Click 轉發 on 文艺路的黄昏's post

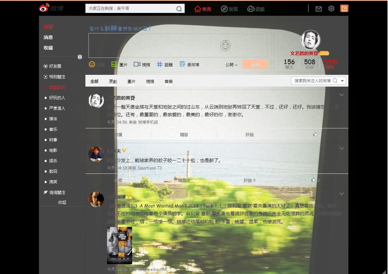[184, 135]
